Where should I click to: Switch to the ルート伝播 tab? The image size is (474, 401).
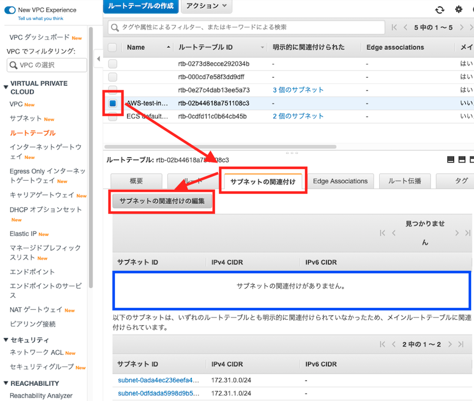(x=405, y=181)
